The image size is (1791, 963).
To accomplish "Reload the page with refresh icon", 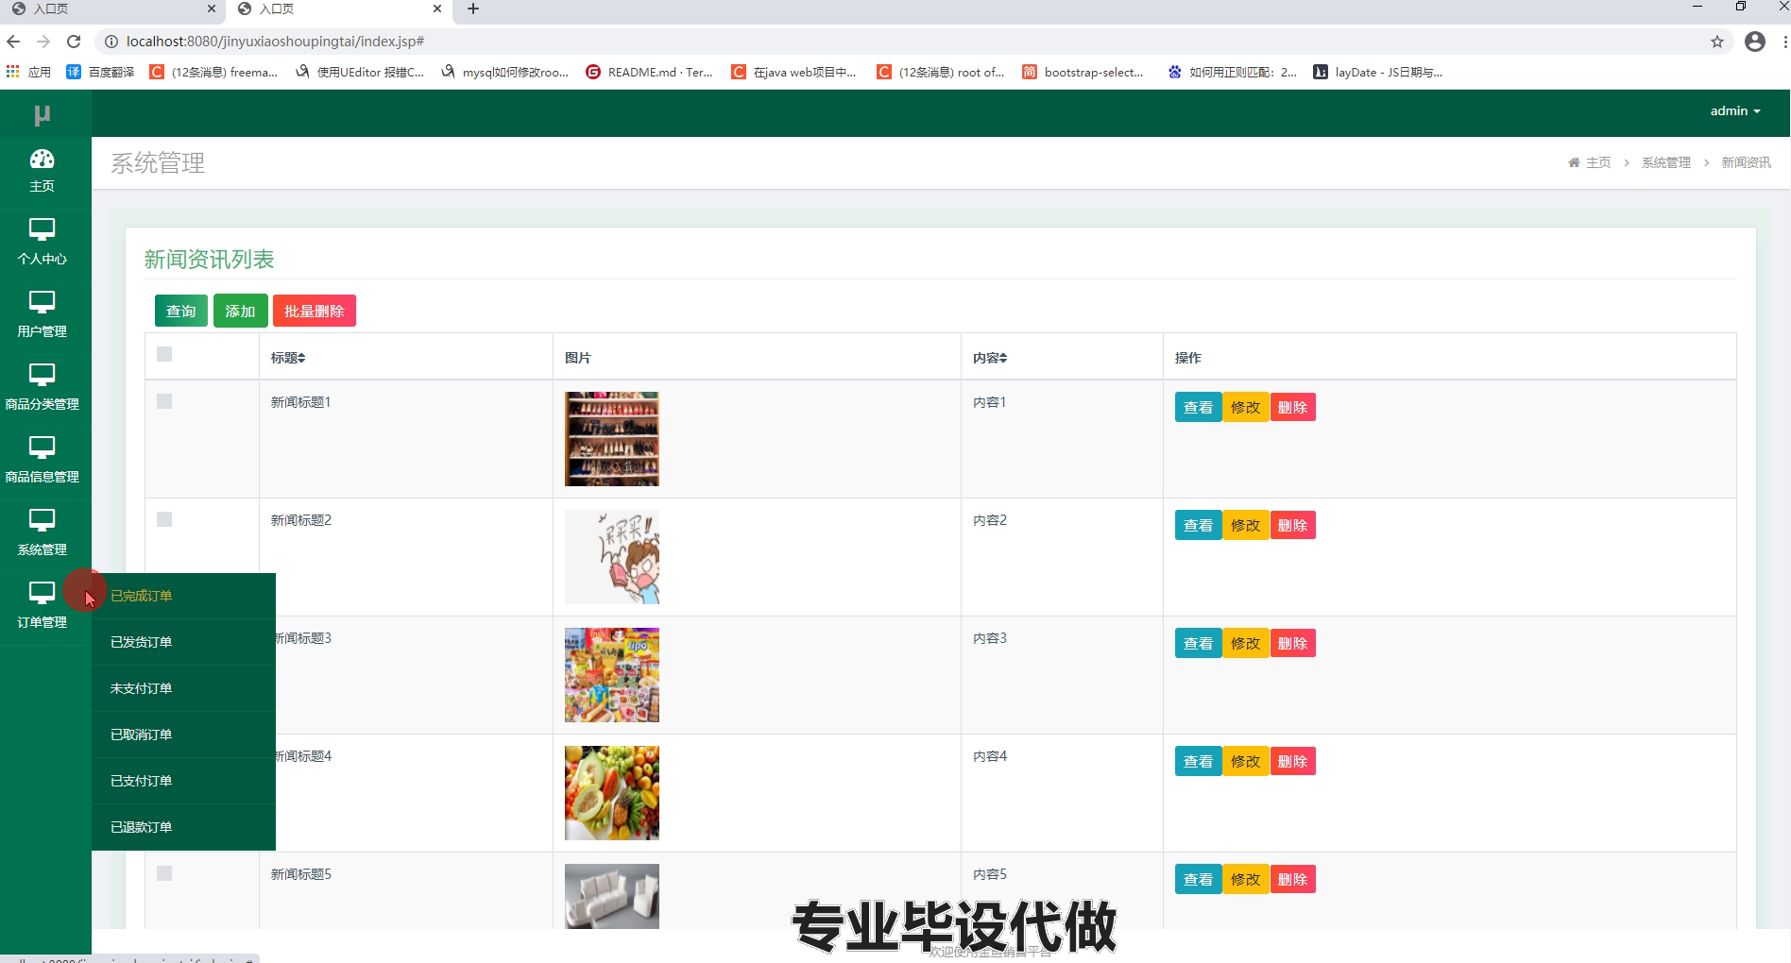I will coord(74,42).
